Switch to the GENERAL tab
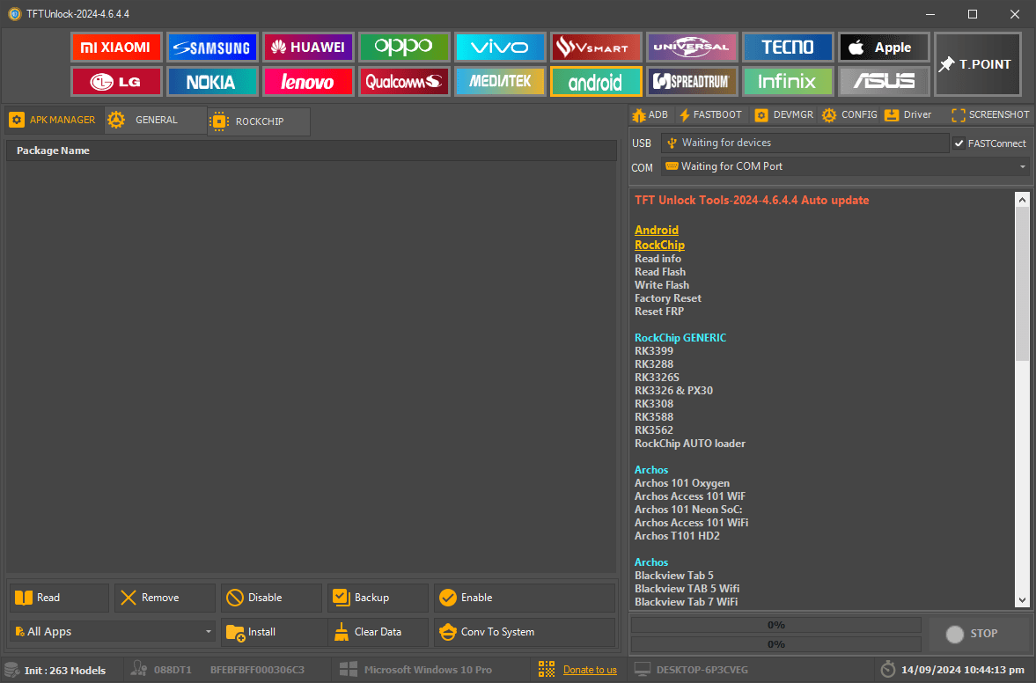Viewport: 1036px width, 683px height. 156,120
